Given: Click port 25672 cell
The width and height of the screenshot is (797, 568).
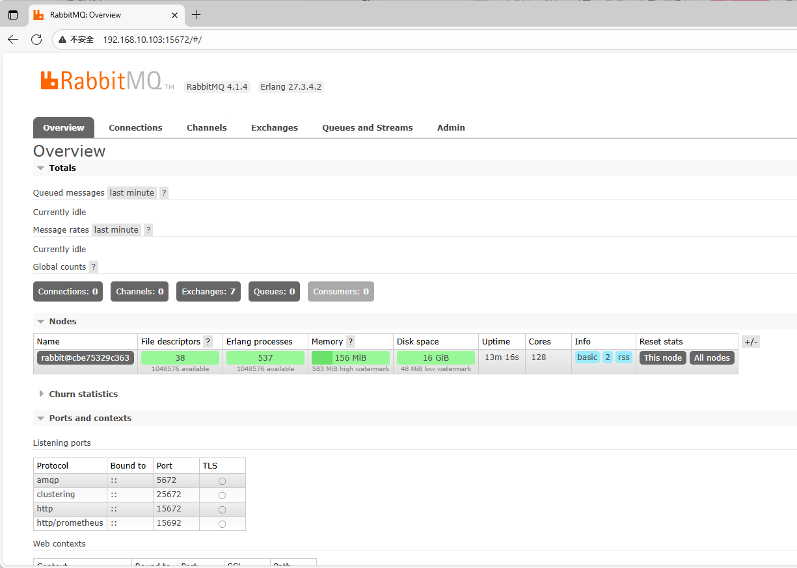Looking at the screenshot, I should click(176, 495).
